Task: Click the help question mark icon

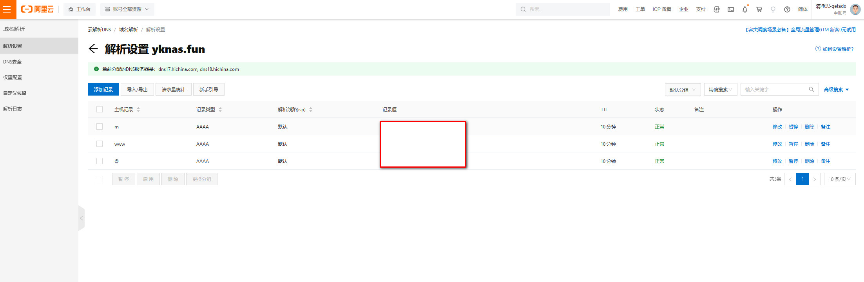Action: 787,9
